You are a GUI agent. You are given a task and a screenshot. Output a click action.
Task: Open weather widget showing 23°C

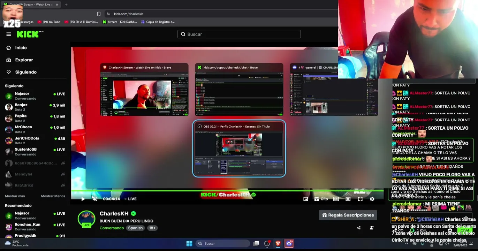[17, 243]
